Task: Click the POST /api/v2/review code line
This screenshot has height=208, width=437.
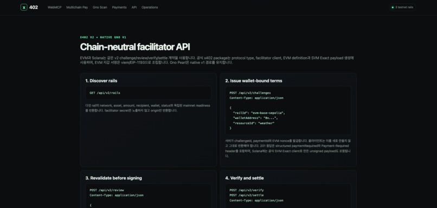Action: coord(107,190)
